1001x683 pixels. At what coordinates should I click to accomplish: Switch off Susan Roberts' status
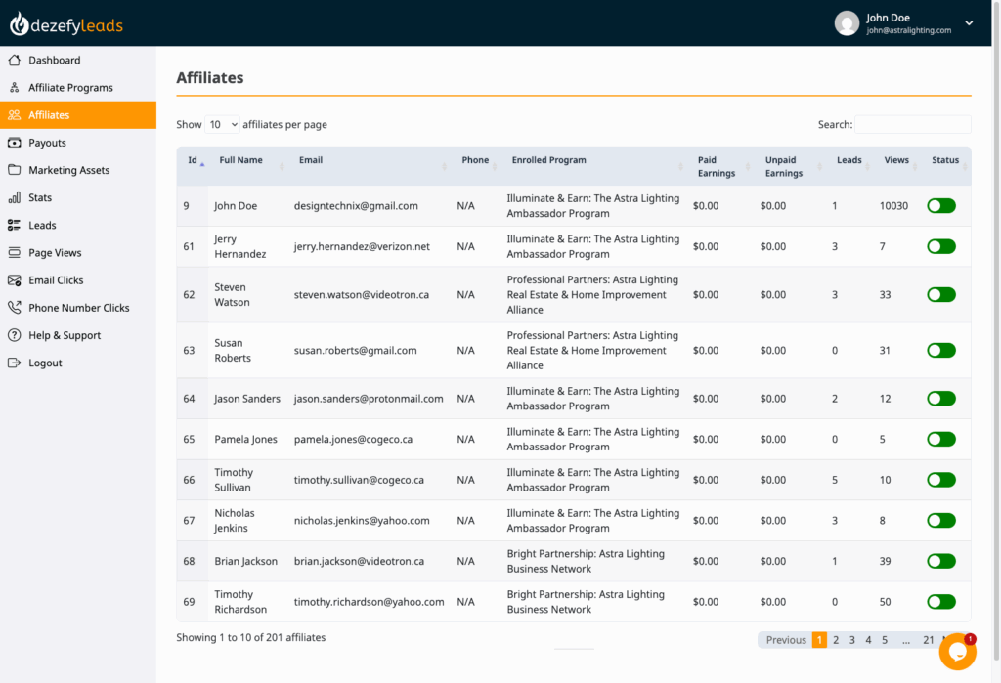[x=941, y=351]
